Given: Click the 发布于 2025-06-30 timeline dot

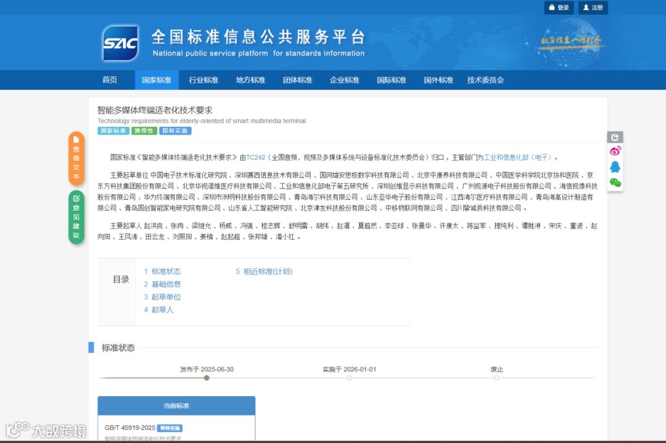Looking at the screenshot, I should point(207,378).
